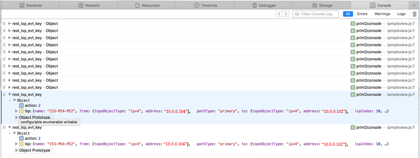Switch to the Network tab

89,5
